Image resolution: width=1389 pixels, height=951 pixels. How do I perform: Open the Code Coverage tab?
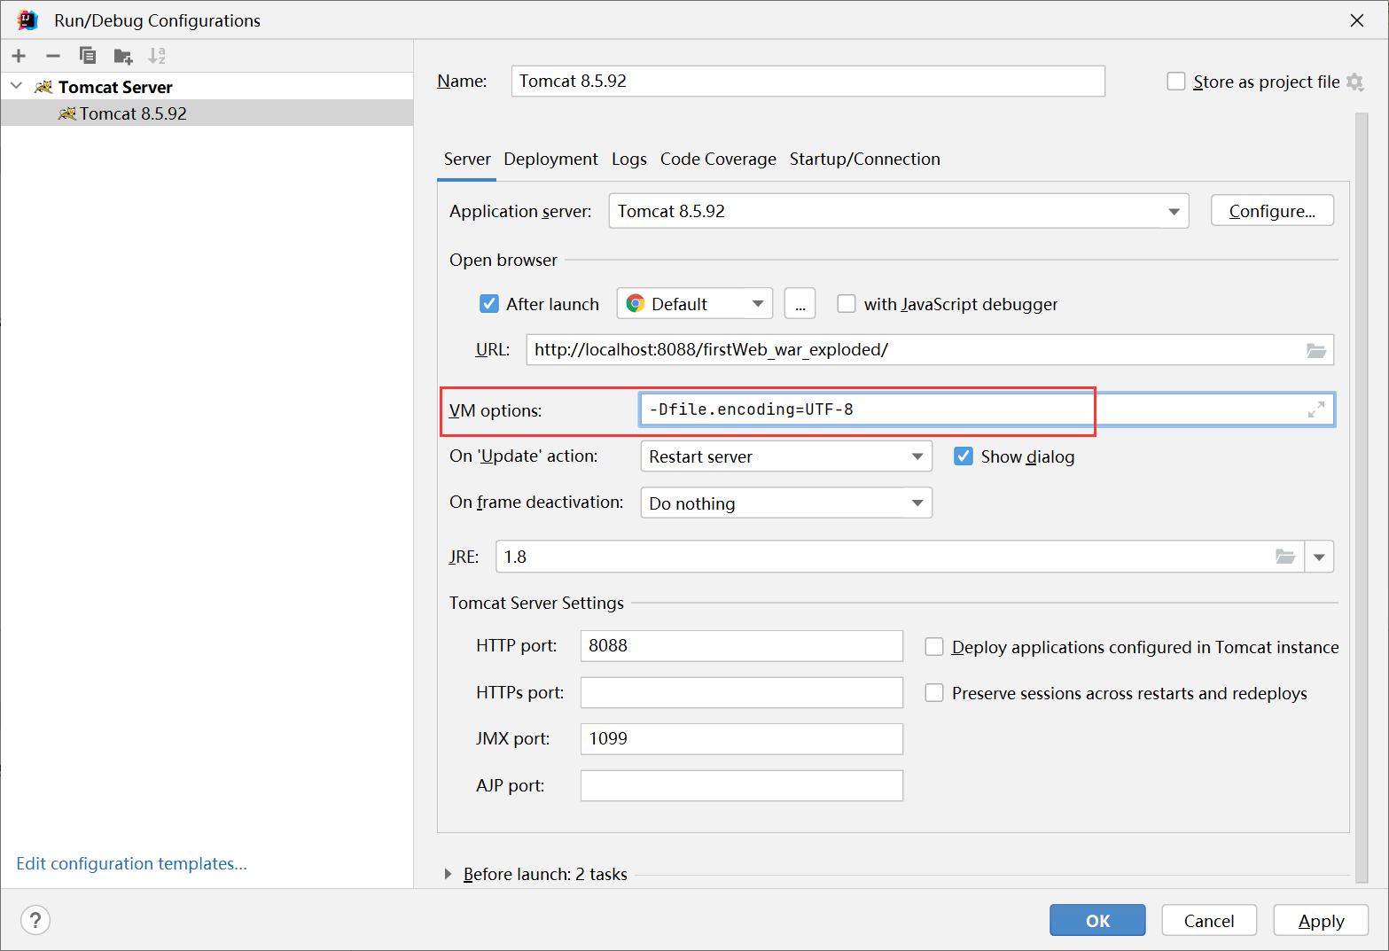(718, 160)
